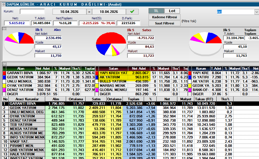This screenshot has width=259, height=159.
Task: Click the D.Fark value 2215226 field
Action: tap(128, 23)
